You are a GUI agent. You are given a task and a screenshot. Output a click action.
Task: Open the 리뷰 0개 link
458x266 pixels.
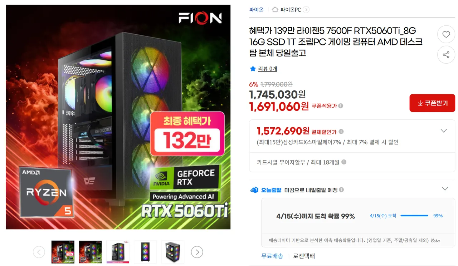coord(267,69)
